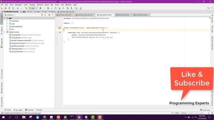The height and width of the screenshot is (120, 214).
Task: Click scroll-from-source target icon in Project panel
Action: [x=42, y=15]
